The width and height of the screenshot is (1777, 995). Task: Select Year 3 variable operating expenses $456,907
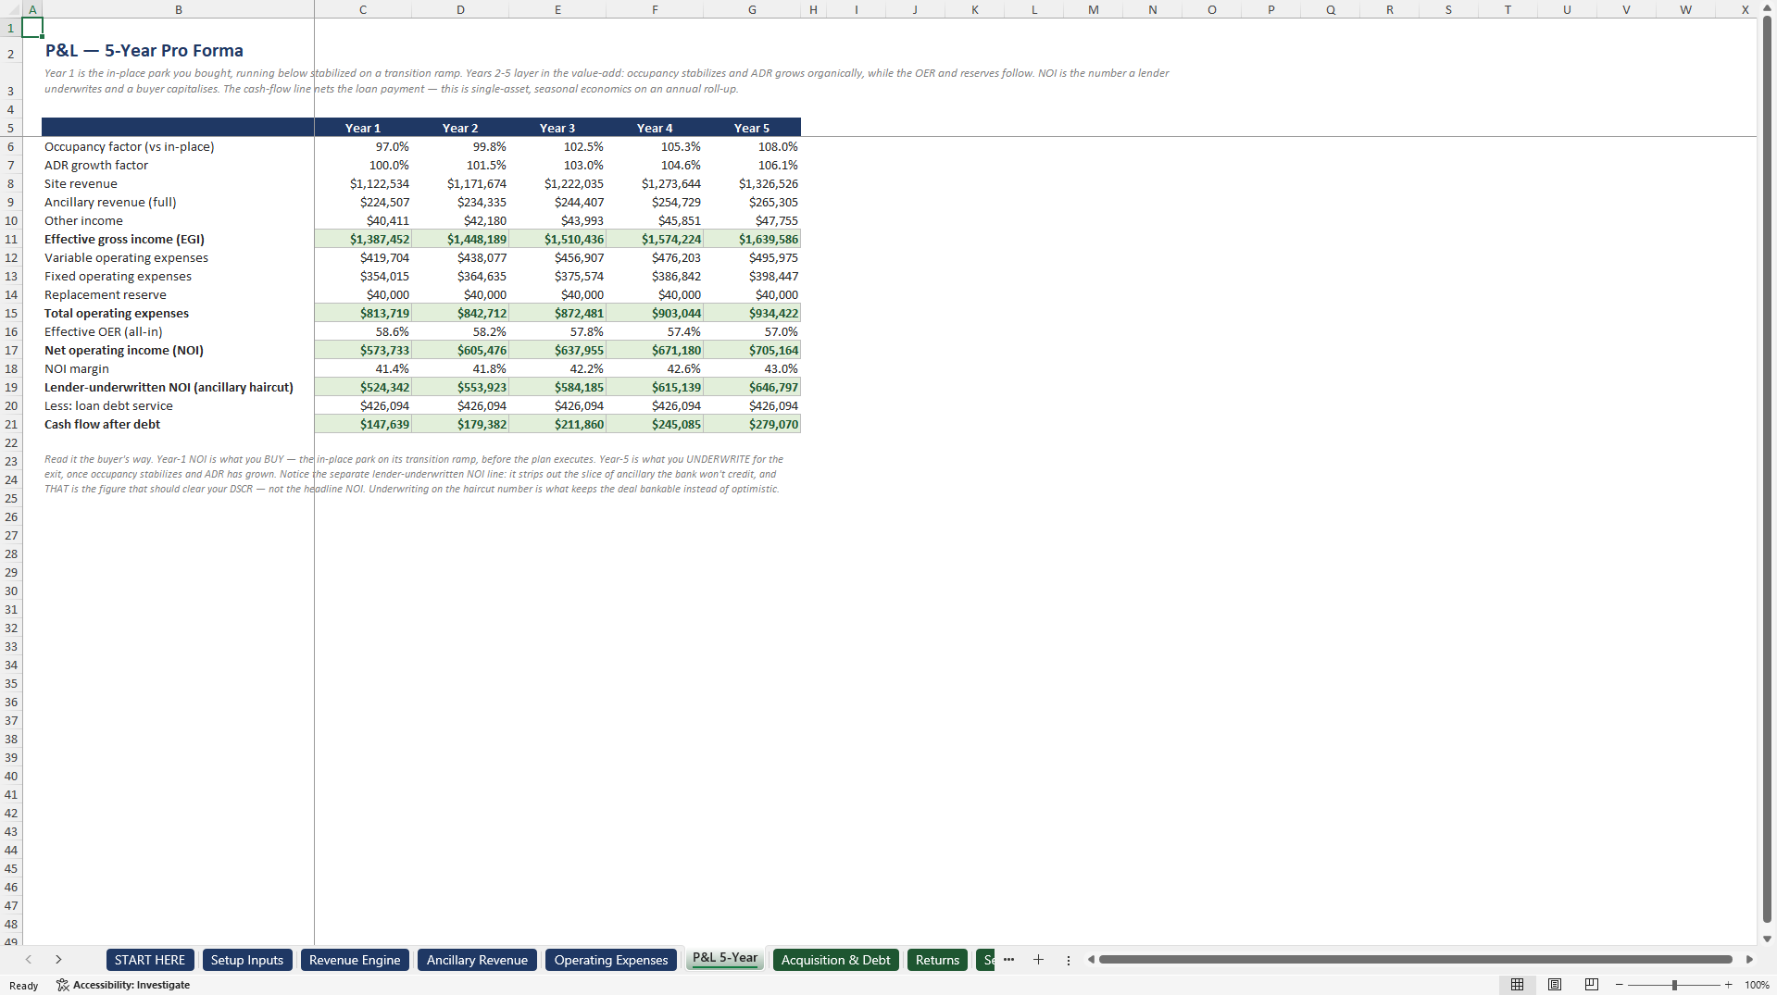[x=557, y=257]
